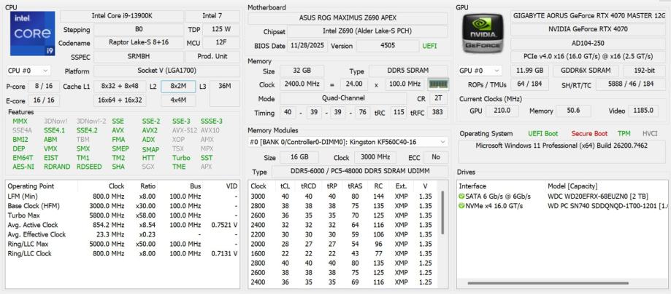
Task: Select the Windows 11 Professional OS field
Action: [x=561, y=152]
